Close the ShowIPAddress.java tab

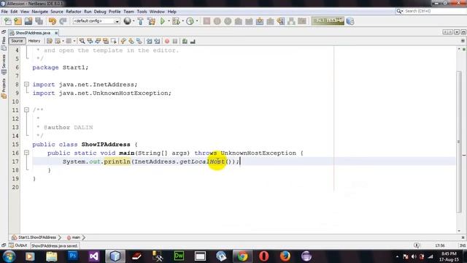click(56, 33)
